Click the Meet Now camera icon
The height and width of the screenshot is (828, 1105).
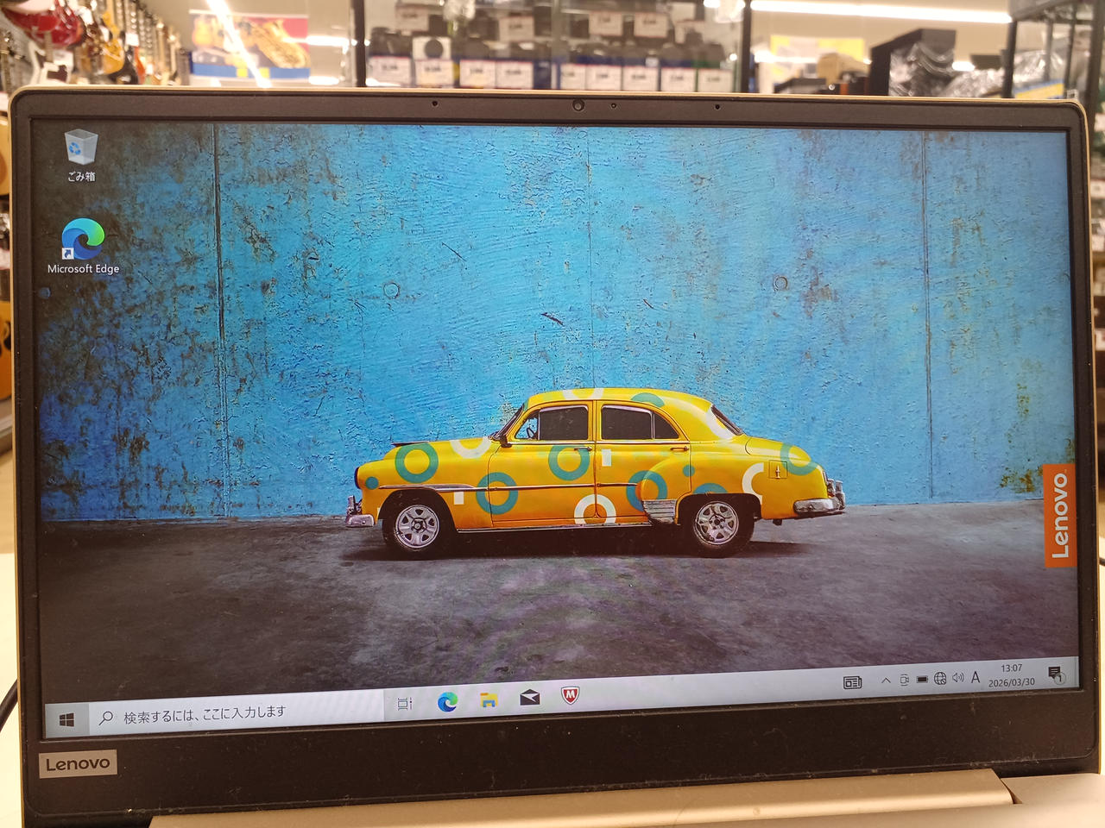click(904, 680)
